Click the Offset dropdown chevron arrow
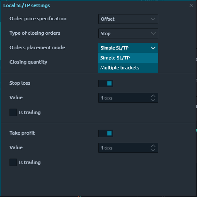Screen dimensions: 197x197 pyautogui.click(x=153, y=19)
